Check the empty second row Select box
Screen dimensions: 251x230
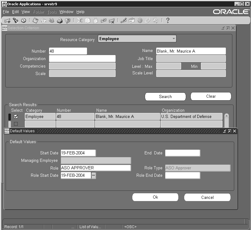(x=16, y=124)
